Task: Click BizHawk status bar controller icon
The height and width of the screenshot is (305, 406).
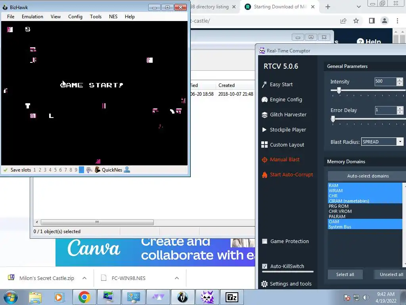Action: click(x=89, y=170)
